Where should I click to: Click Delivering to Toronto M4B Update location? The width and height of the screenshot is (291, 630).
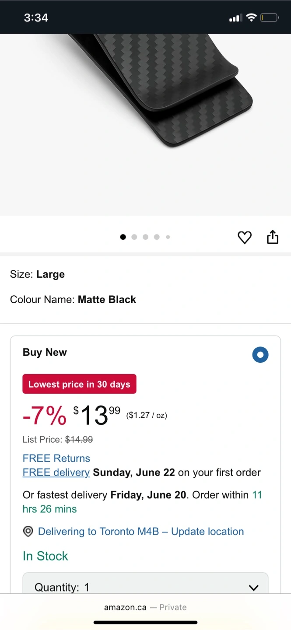pyautogui.click(x=141, y=532)
